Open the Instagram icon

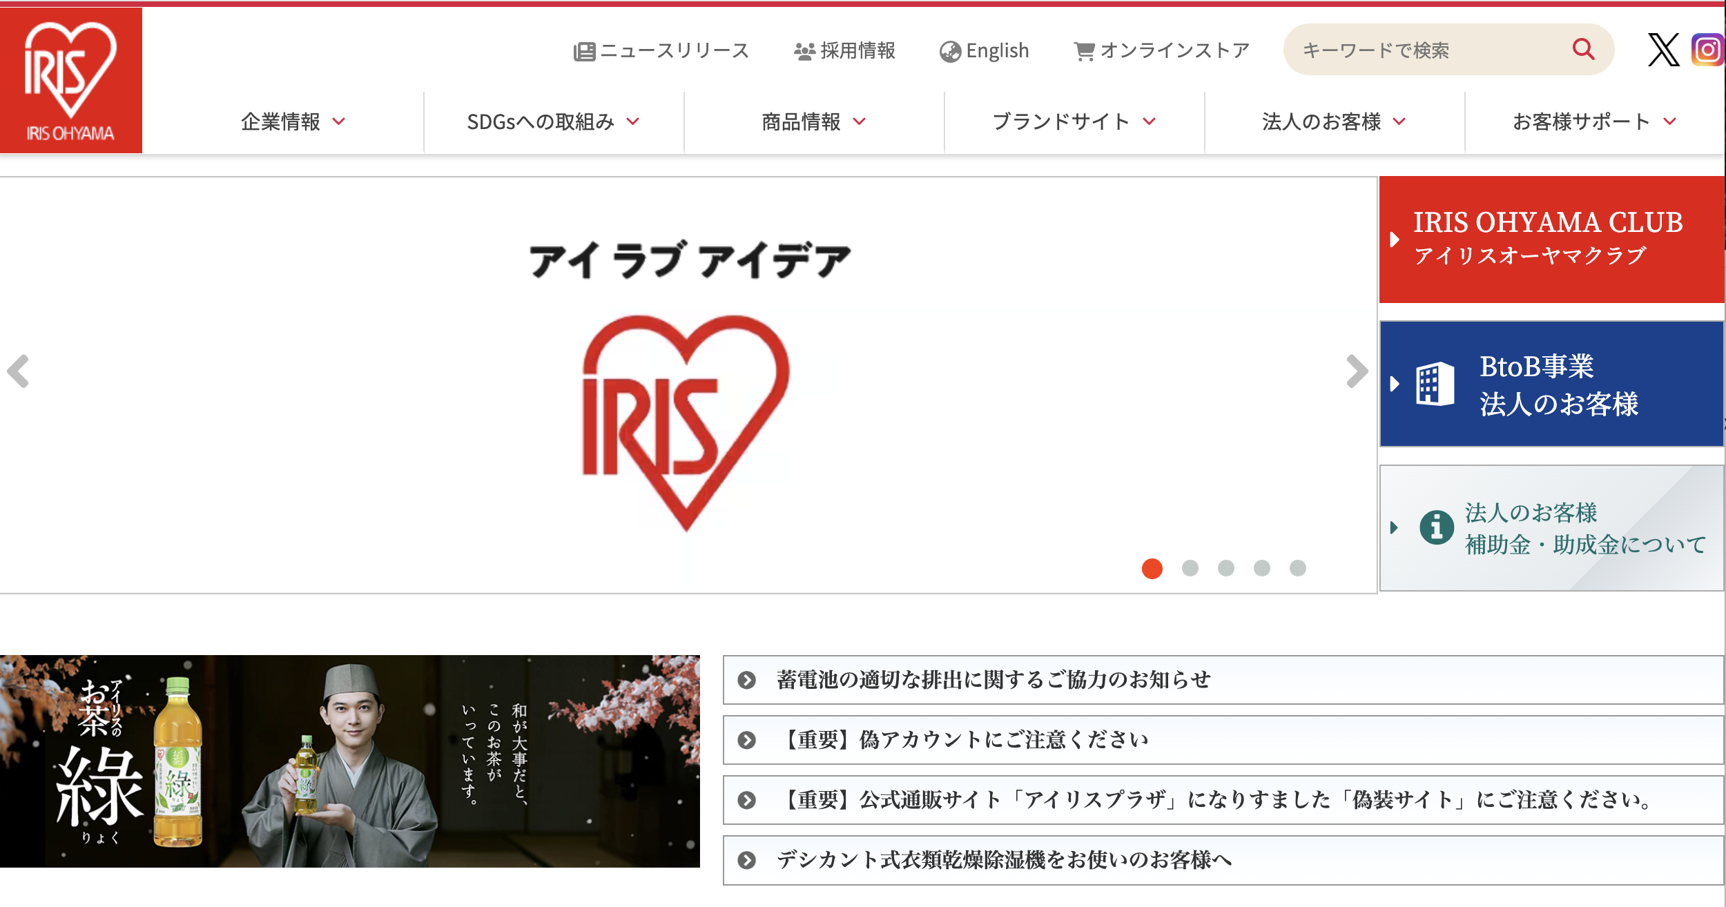coord(1707,50)
